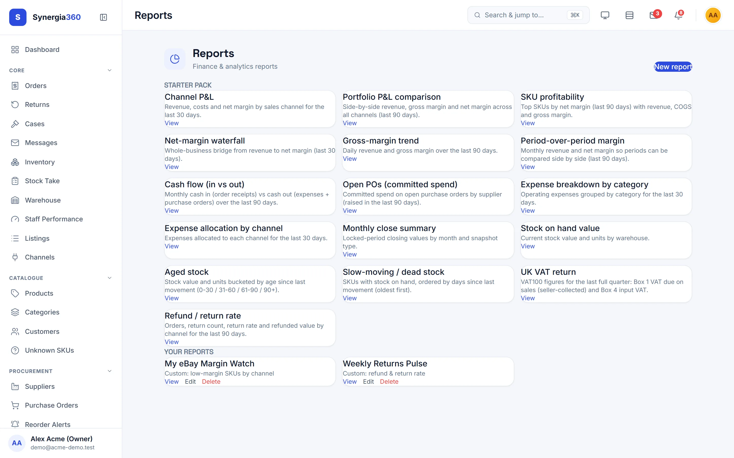Navigate to Products page

[61, 293]
